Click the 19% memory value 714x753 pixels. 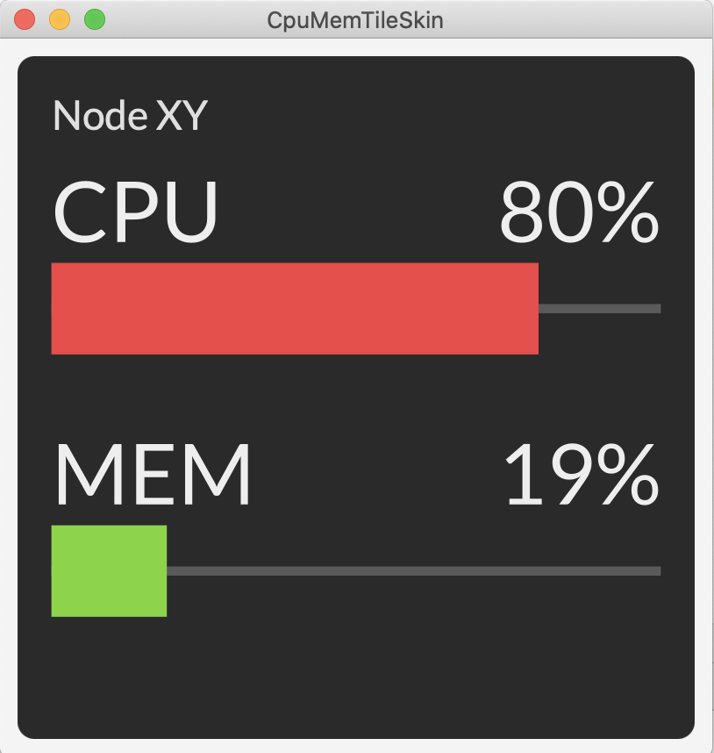[x=582, y=475]
